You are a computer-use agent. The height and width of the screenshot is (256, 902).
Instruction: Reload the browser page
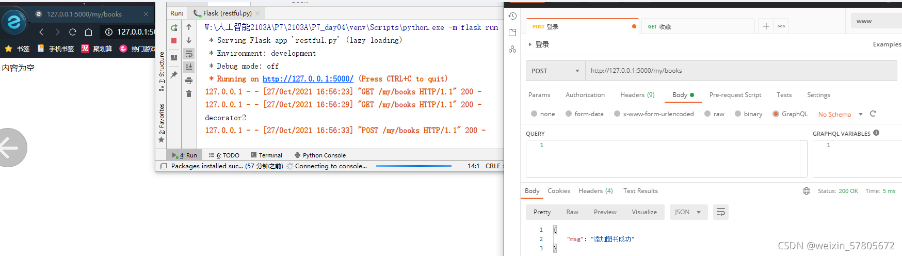73,32
